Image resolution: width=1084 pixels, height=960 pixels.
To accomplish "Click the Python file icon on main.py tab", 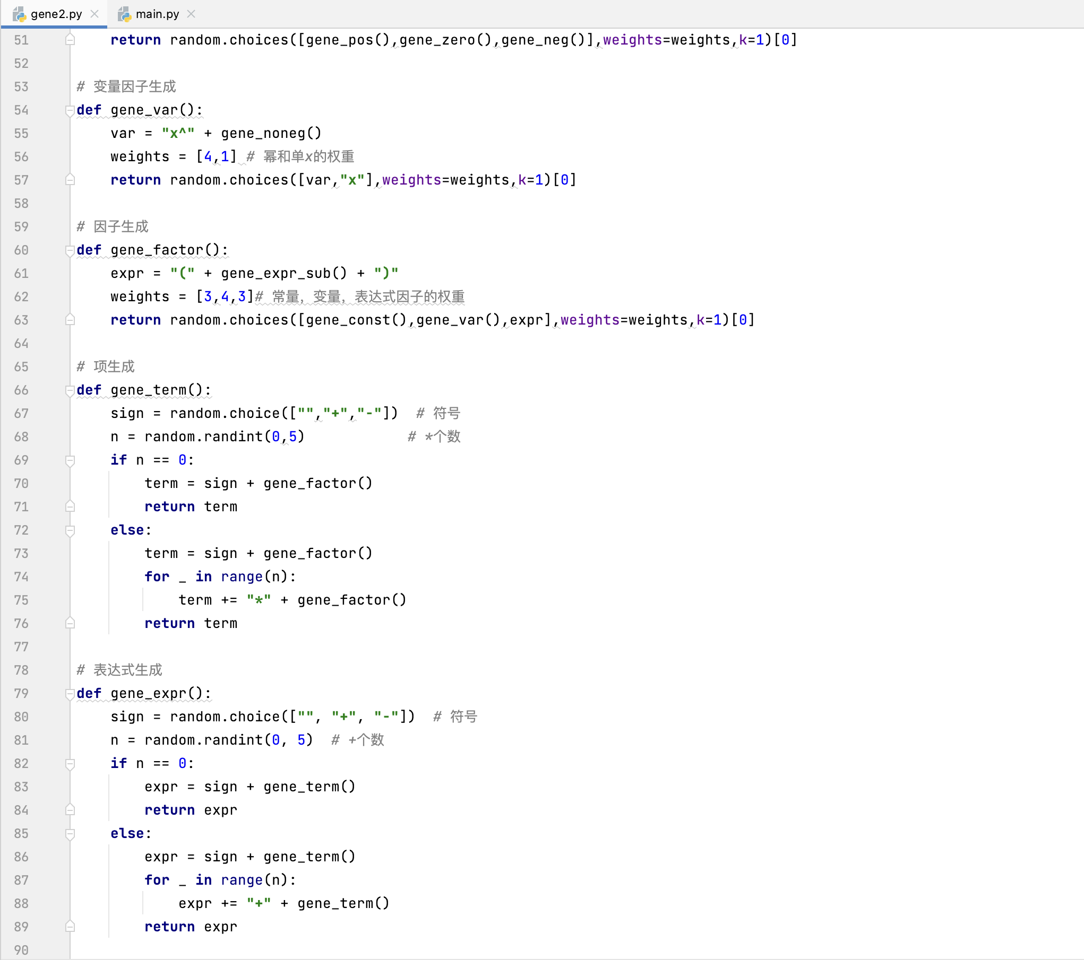I will (124, 14).
